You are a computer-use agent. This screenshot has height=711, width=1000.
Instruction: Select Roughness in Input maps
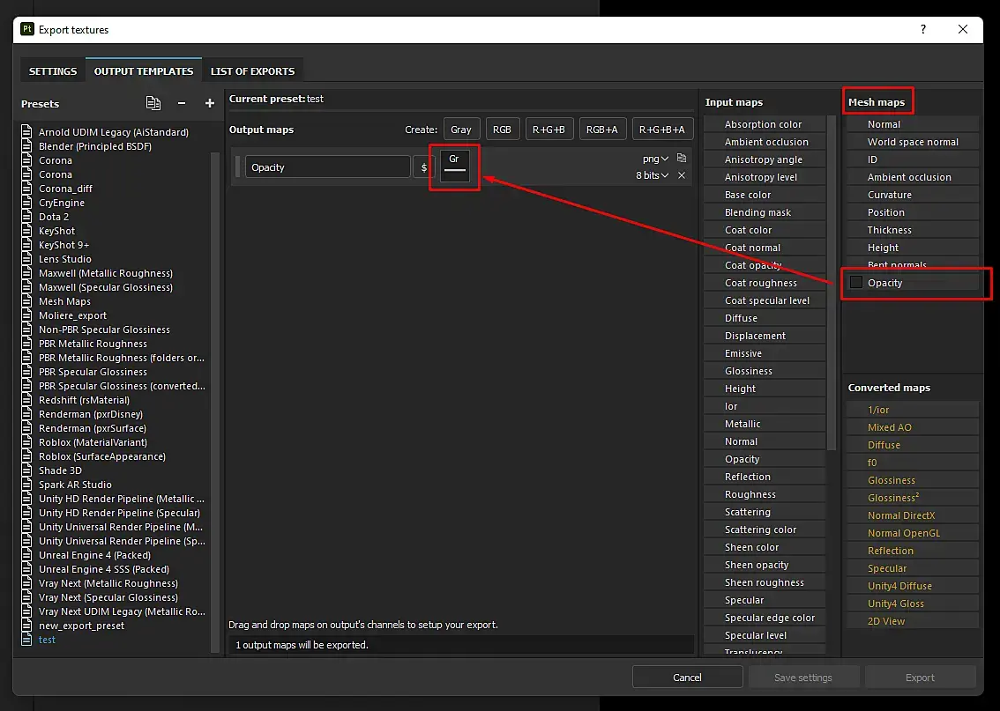(765, 493)
